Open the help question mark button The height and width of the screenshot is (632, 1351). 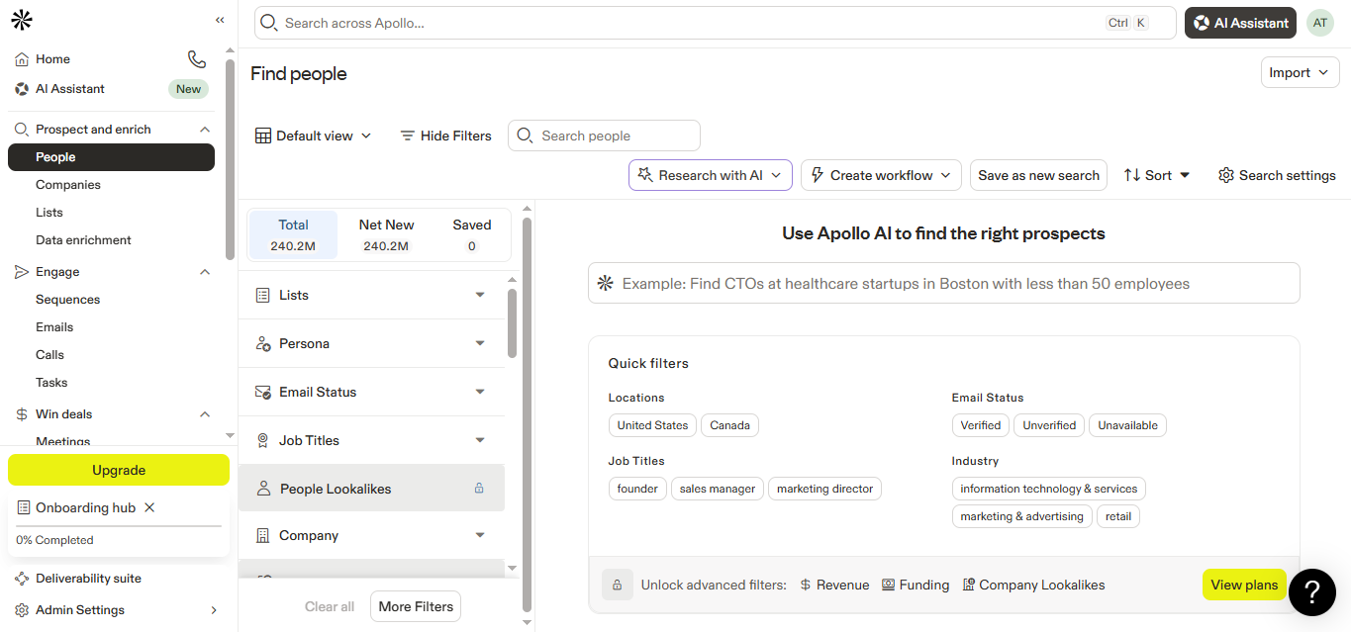coord(1312,591)
